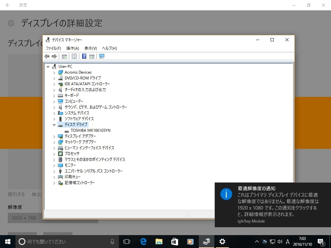Select the システム デバイス tree item
Screen dimensions: 331x248
point(77,113)
